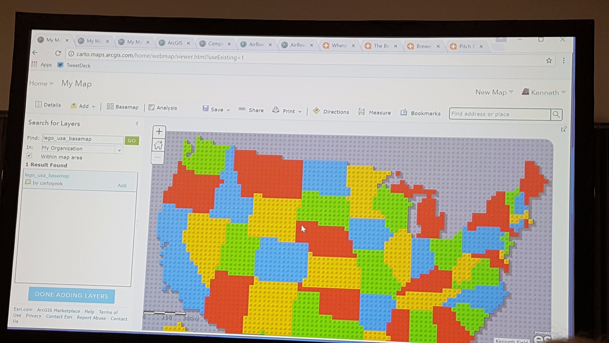Open the lego_usa_basemap result link
The height and width of the screenshot is (343, 609).
[47, 175]
